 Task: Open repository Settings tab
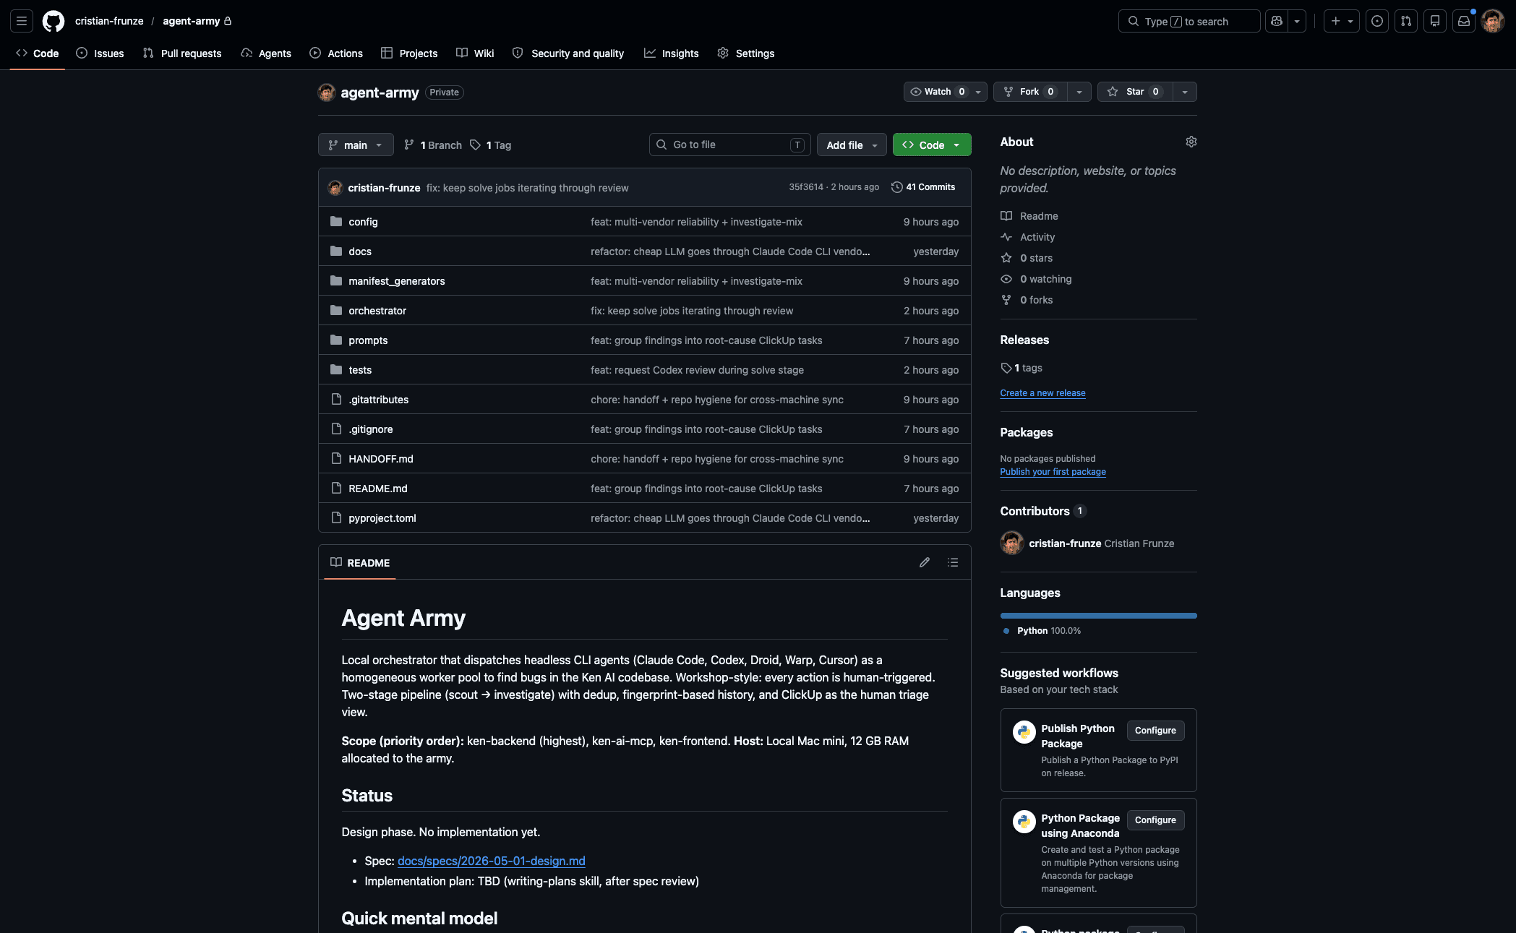point(746,53)
